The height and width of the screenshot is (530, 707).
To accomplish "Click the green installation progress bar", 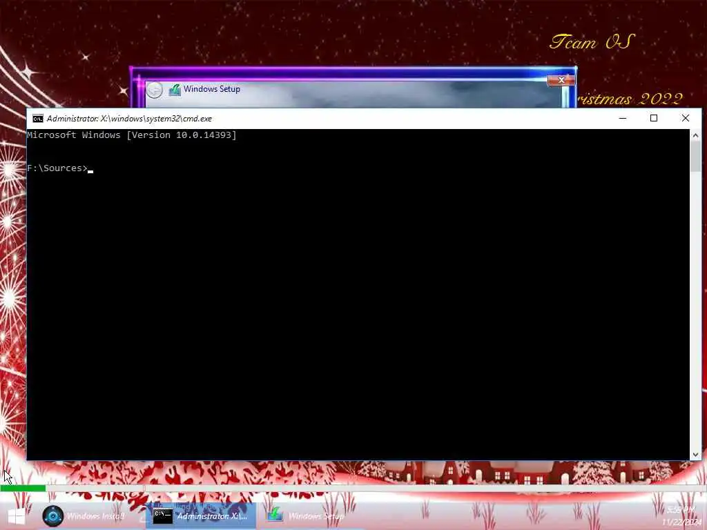I will (x=23, y=488).
